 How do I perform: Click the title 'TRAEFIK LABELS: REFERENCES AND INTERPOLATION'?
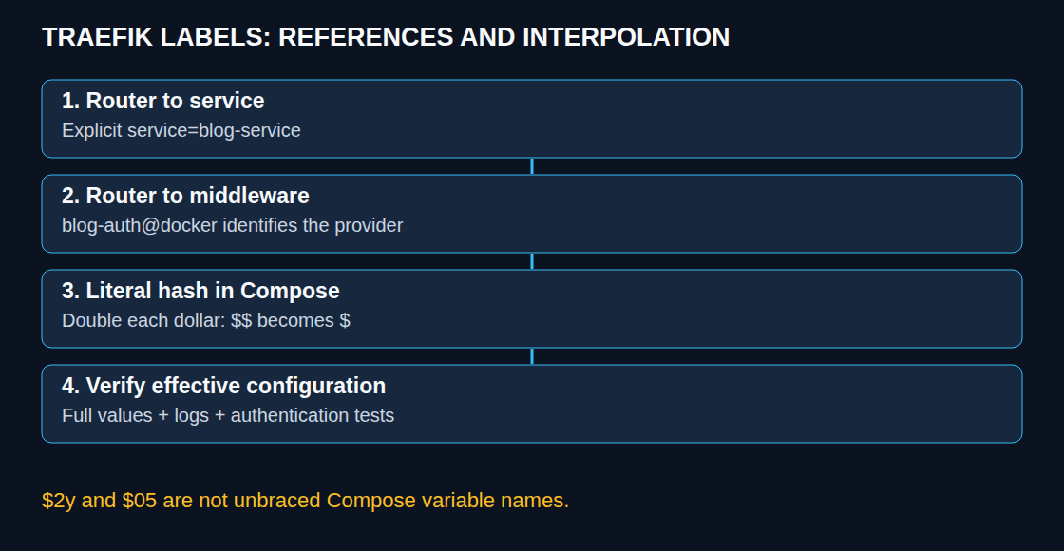386,37
